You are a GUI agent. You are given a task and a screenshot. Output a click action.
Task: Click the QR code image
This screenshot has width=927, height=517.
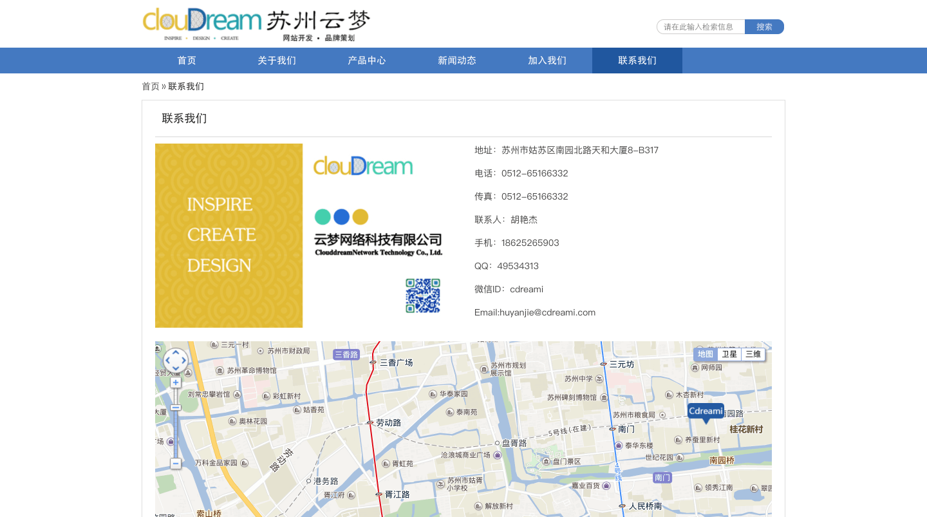click(423, 296)
